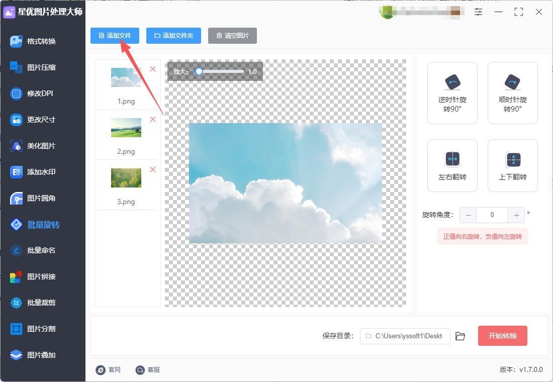Toggle fullscreen with the maximize icon

pyautogui.click(x=518, y=12)
